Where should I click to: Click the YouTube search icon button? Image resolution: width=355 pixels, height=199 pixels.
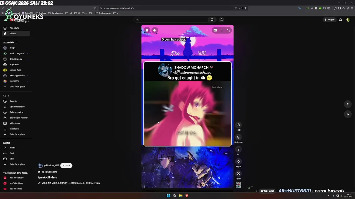coord(212,20)
